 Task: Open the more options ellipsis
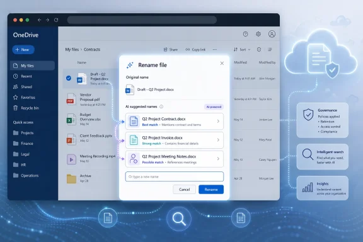pos(215,49)
